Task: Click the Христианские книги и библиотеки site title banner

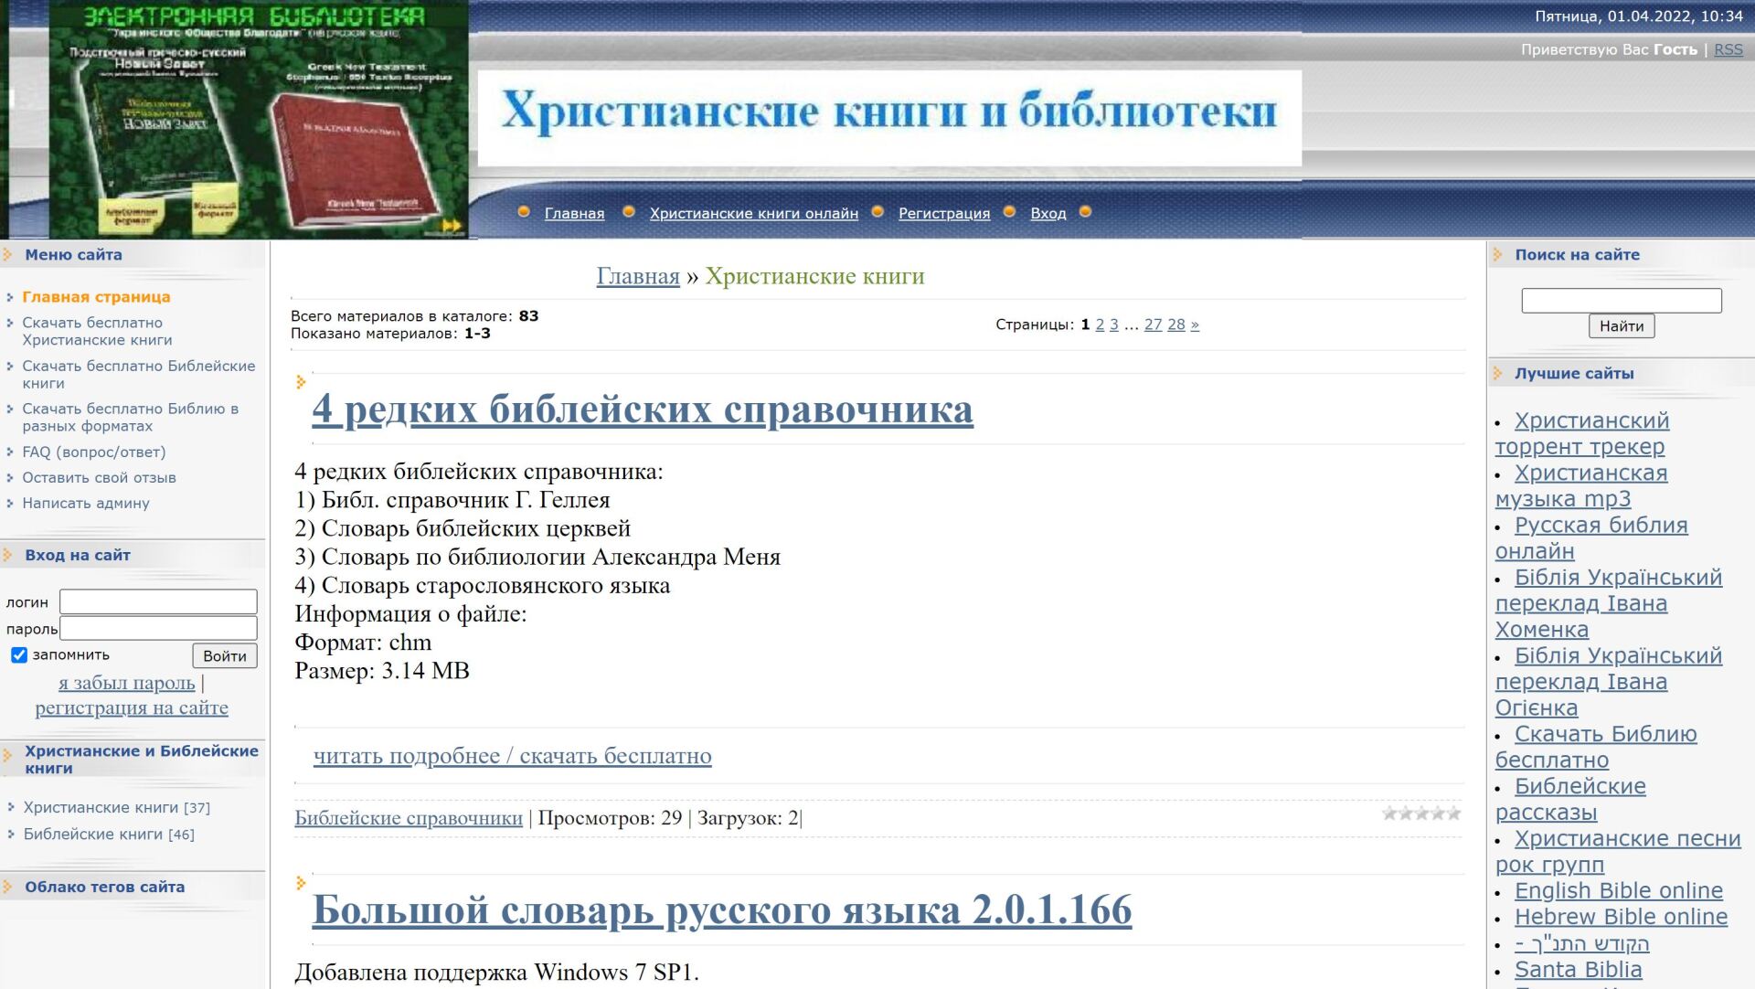Action: click(889, 119)
